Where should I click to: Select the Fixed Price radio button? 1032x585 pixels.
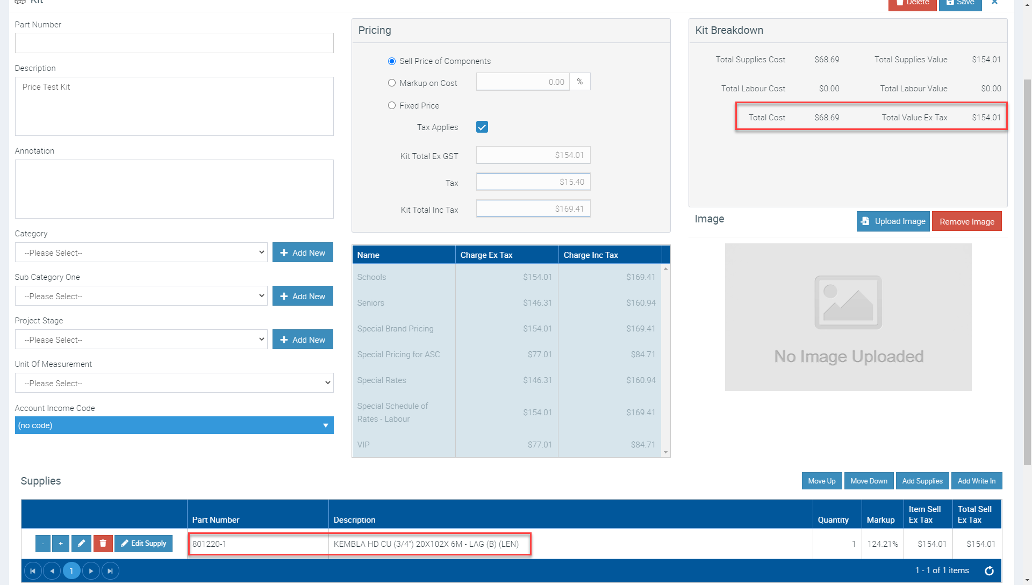[x=392, y=106]
